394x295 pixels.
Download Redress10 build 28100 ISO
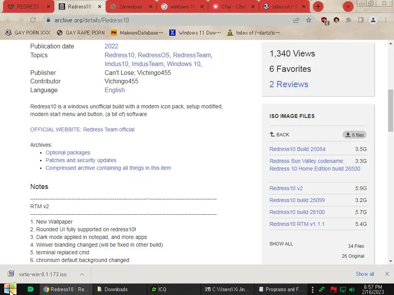pos(297,212)
